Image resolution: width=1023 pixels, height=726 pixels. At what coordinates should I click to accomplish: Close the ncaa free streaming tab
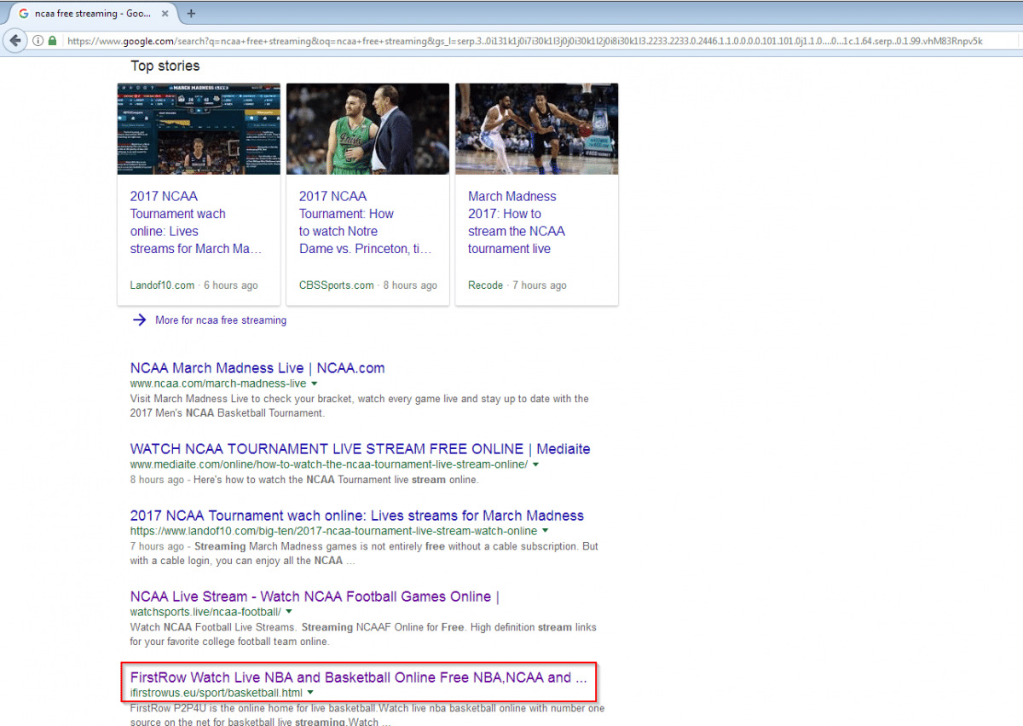[x=165, y=14]
